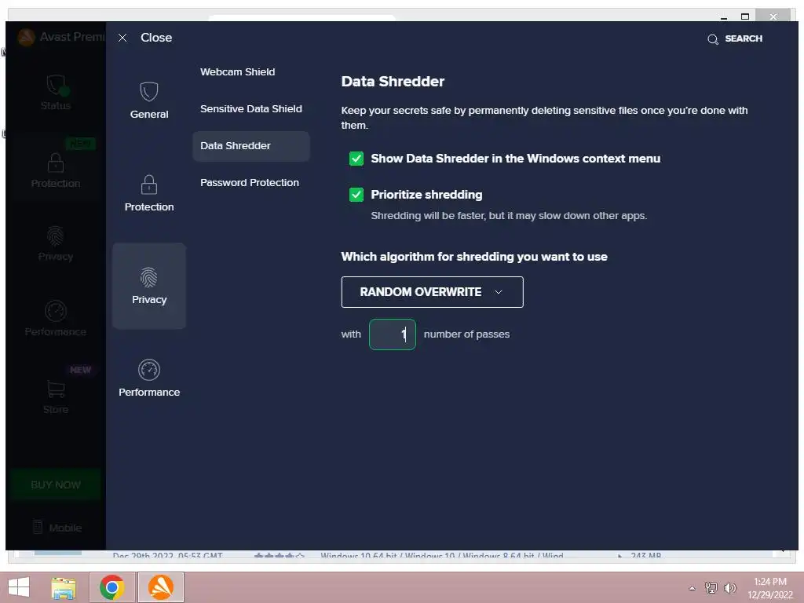Click the dimmed Store cart icon
804x603 pixels.
[56, 389]
